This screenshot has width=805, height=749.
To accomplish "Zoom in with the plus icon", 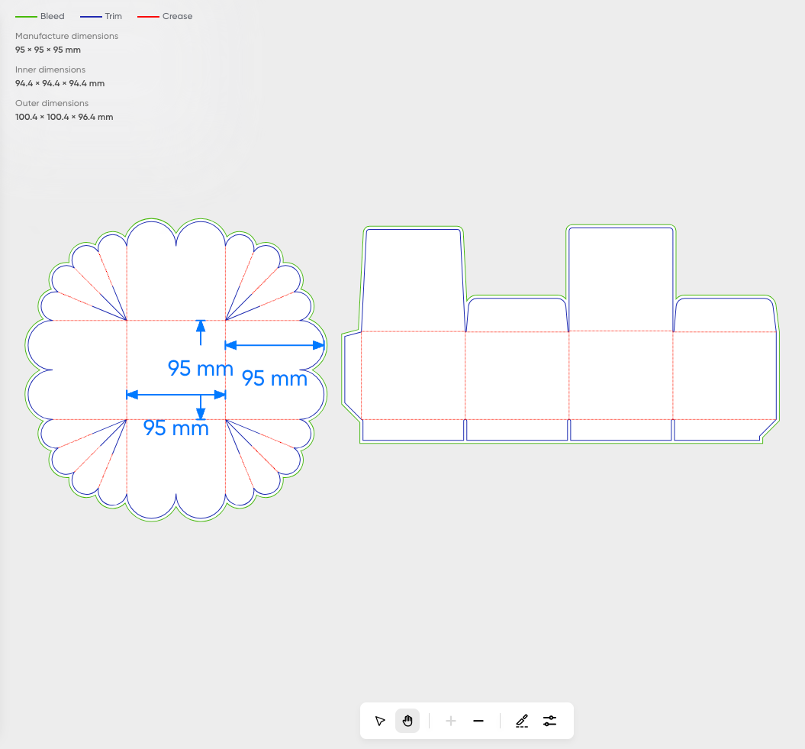I will click(x=451, y=721).
